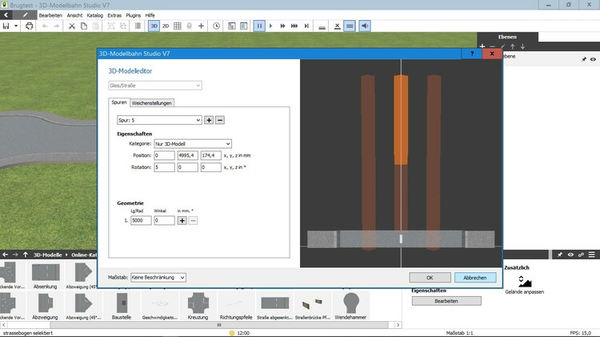
Task: Add a new Spur with plus button
Action: tap(209, 120)
